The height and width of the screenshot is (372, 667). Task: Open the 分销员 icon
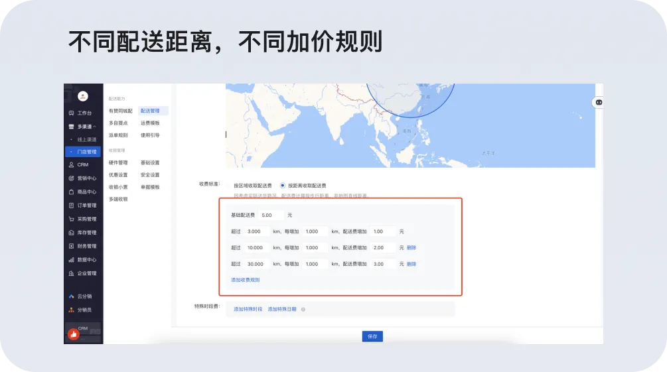[x=71, y=310]
